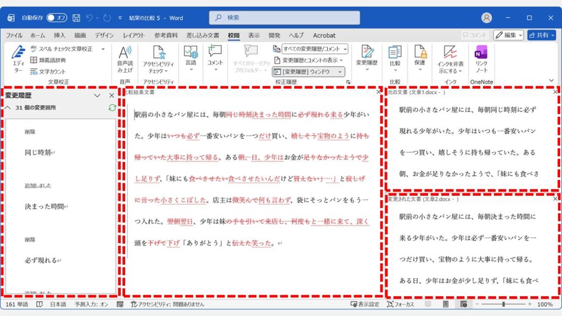Screen dimensions: 562x316
Task: Switch to the 表示 ribbon tab
Action: [x=254, y=35]
